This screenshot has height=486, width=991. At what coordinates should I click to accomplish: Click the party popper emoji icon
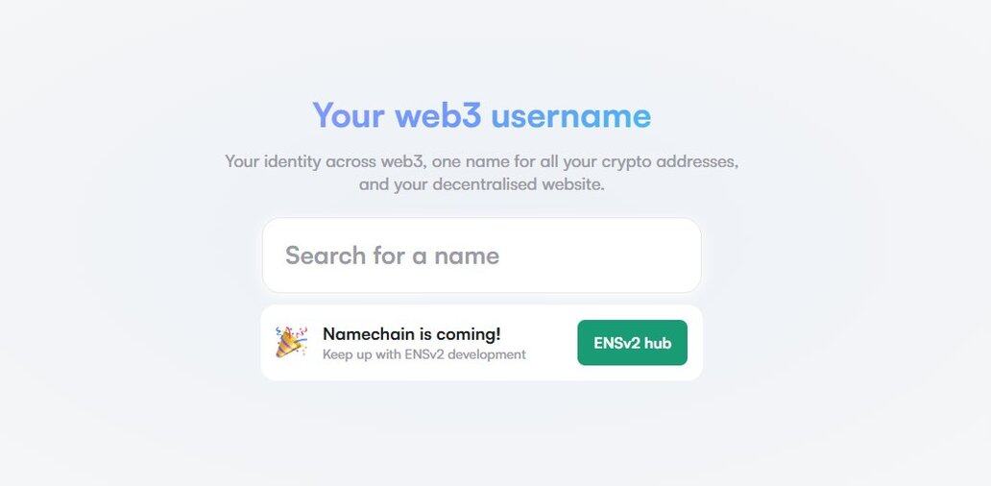pos(291,342)
